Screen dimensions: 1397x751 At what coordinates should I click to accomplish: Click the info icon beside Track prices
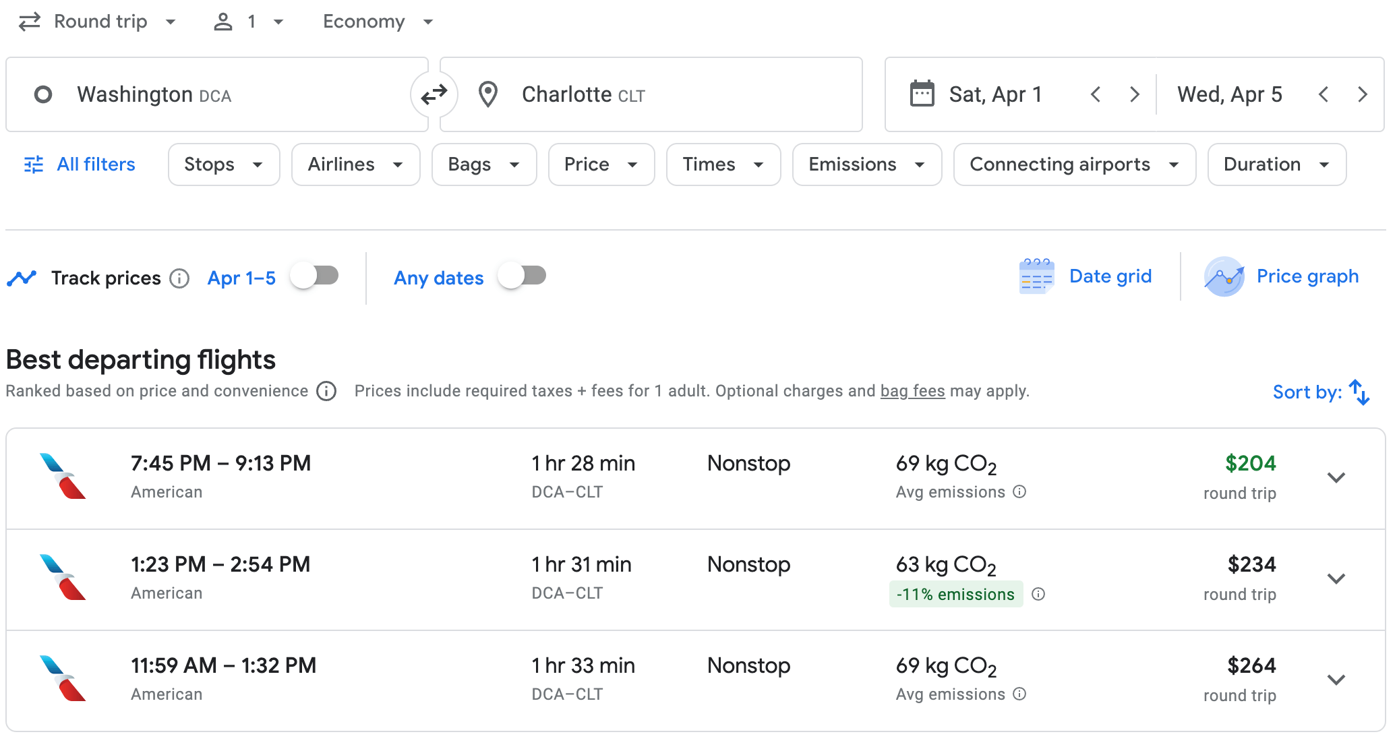pos(179,278)
